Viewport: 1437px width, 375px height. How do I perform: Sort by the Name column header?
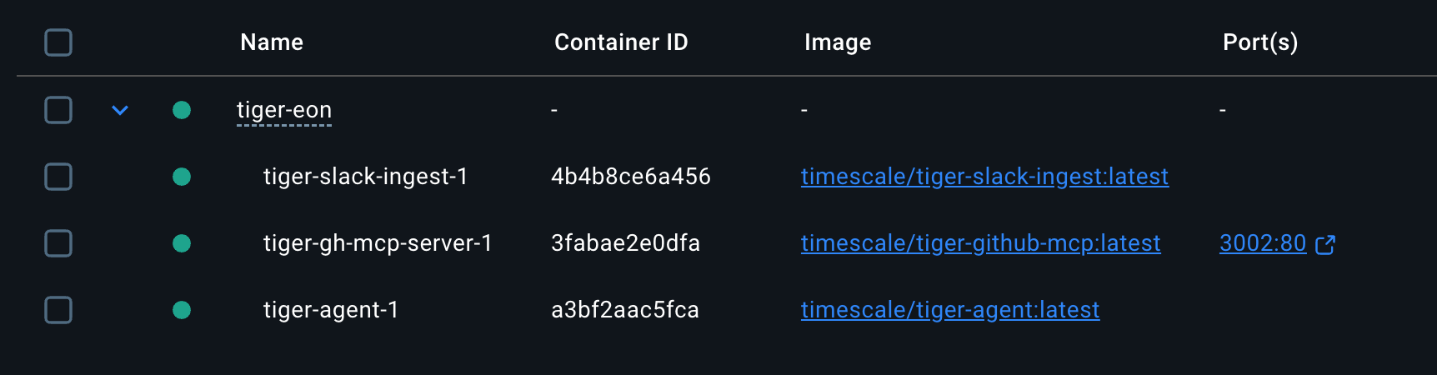tap(272, 42)
